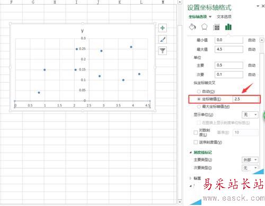This screenshot has width=265, height=206.
Task: Select column header K
Action: pyautogui.click(x=120, y=2)
